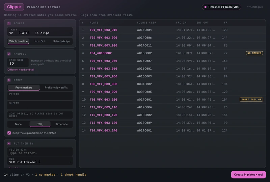Click the pink square icon beside Timeline

pos(205,7)
